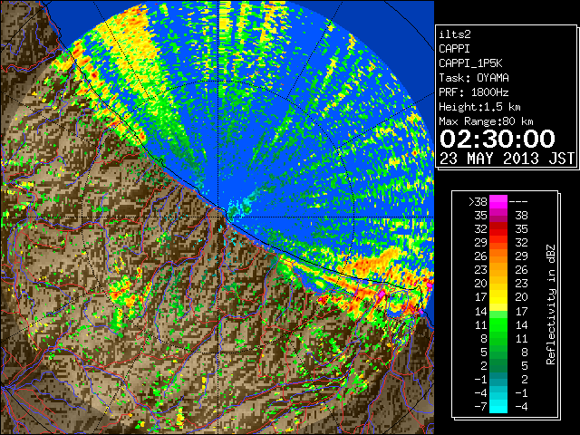Click the "ilts2" label in info box
The height and width of the screenshot is (435, 580).
455,34
